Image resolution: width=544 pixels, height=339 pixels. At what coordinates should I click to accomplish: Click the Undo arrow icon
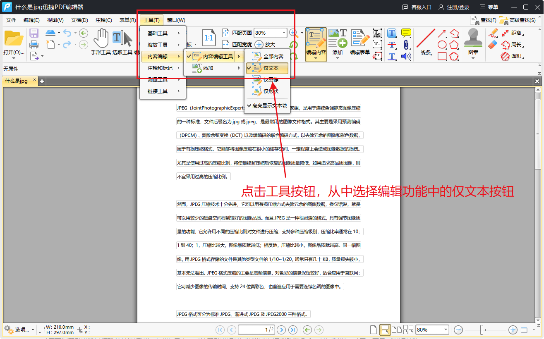(67, 33)
